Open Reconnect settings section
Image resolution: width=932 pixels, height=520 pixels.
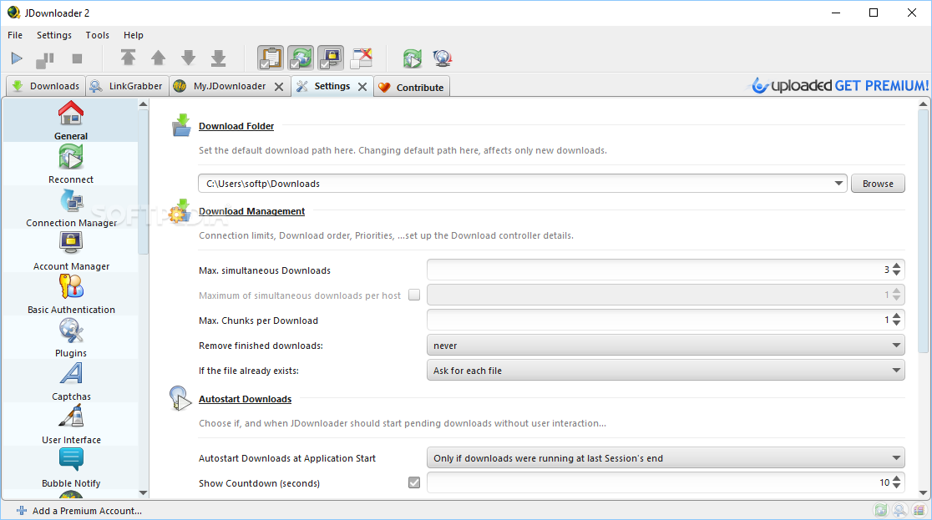click(71, 164)
